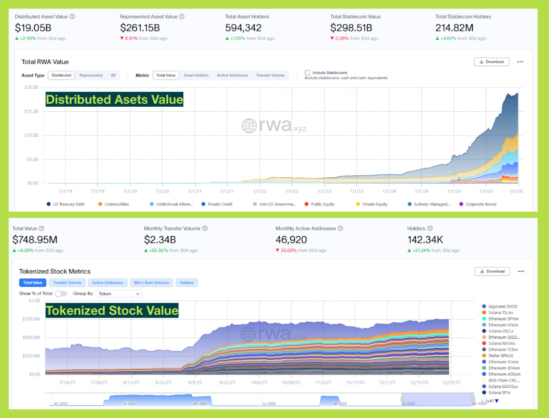Switch metric to Asset Holders
This screenshot has width=549, height=418.
[196, 75]
